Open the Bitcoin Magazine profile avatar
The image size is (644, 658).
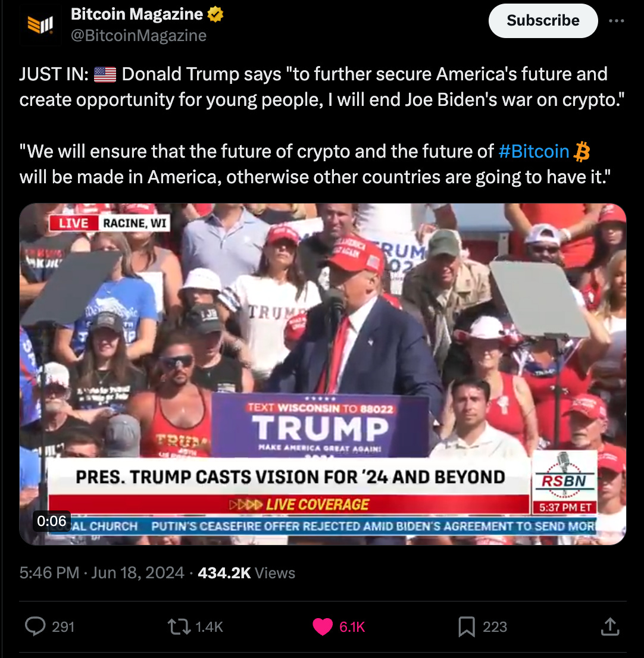coord(40,24)
